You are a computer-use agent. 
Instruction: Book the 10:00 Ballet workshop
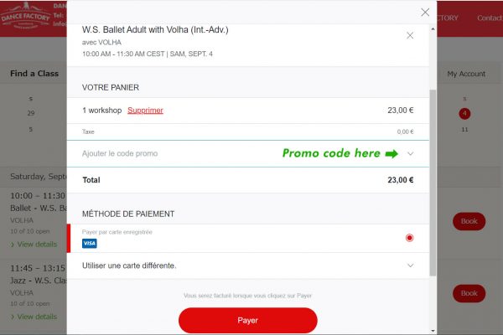tap(469, 221)
